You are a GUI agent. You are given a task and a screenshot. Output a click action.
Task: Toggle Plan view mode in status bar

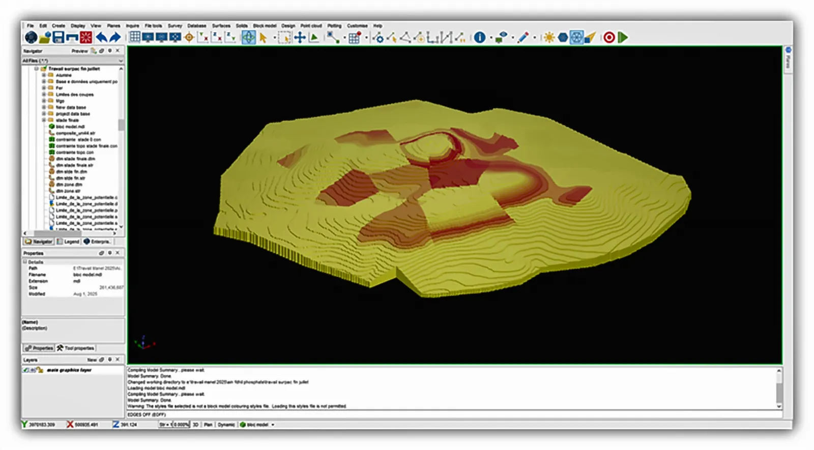click(208, 425)
